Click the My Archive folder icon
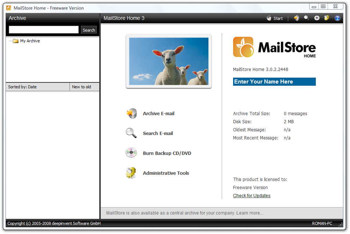The image size is (350, 234). (15, 41)
